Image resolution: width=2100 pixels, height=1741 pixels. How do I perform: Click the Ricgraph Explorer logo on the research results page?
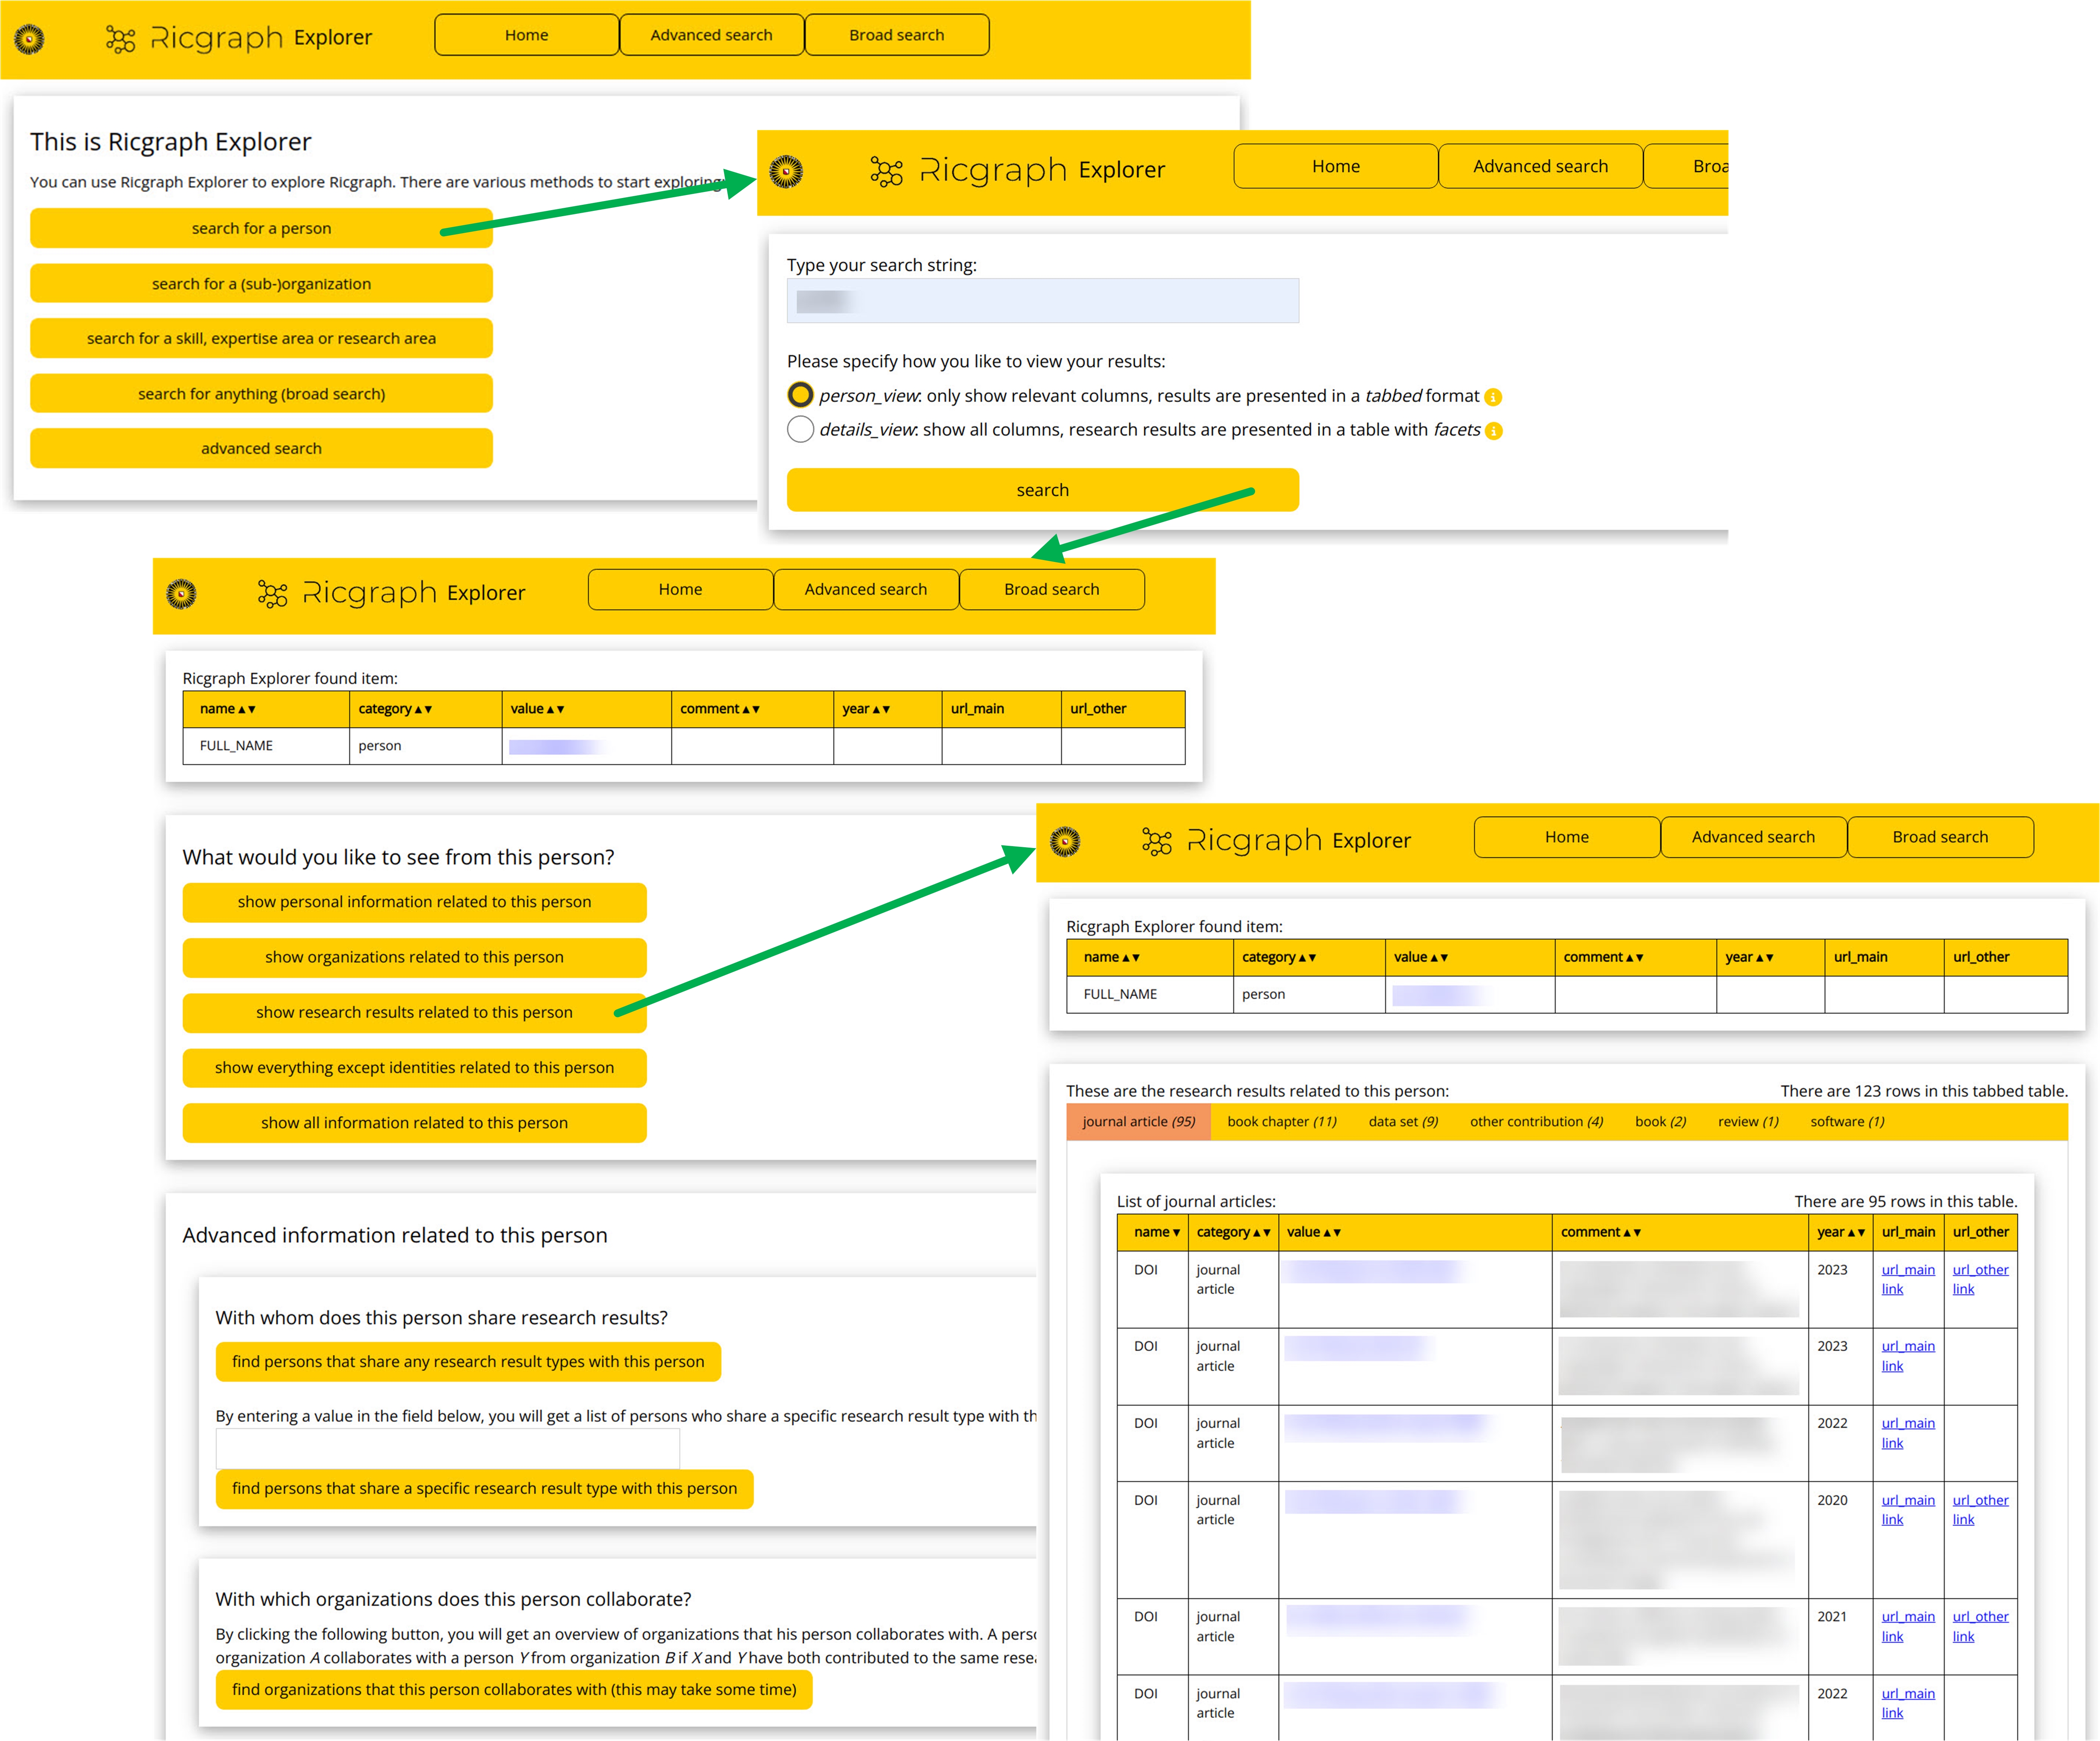[x=1276, y=841]
